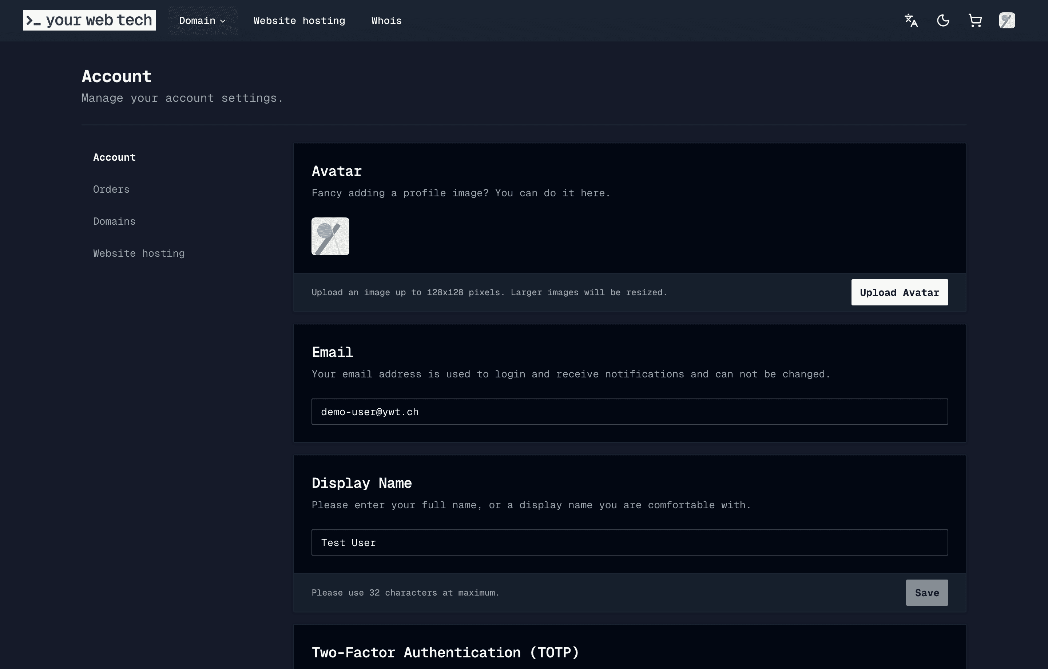Viewport: 1048px width, 669px height.
Task: Click the Save button for display name
Action: pos(927,592)
